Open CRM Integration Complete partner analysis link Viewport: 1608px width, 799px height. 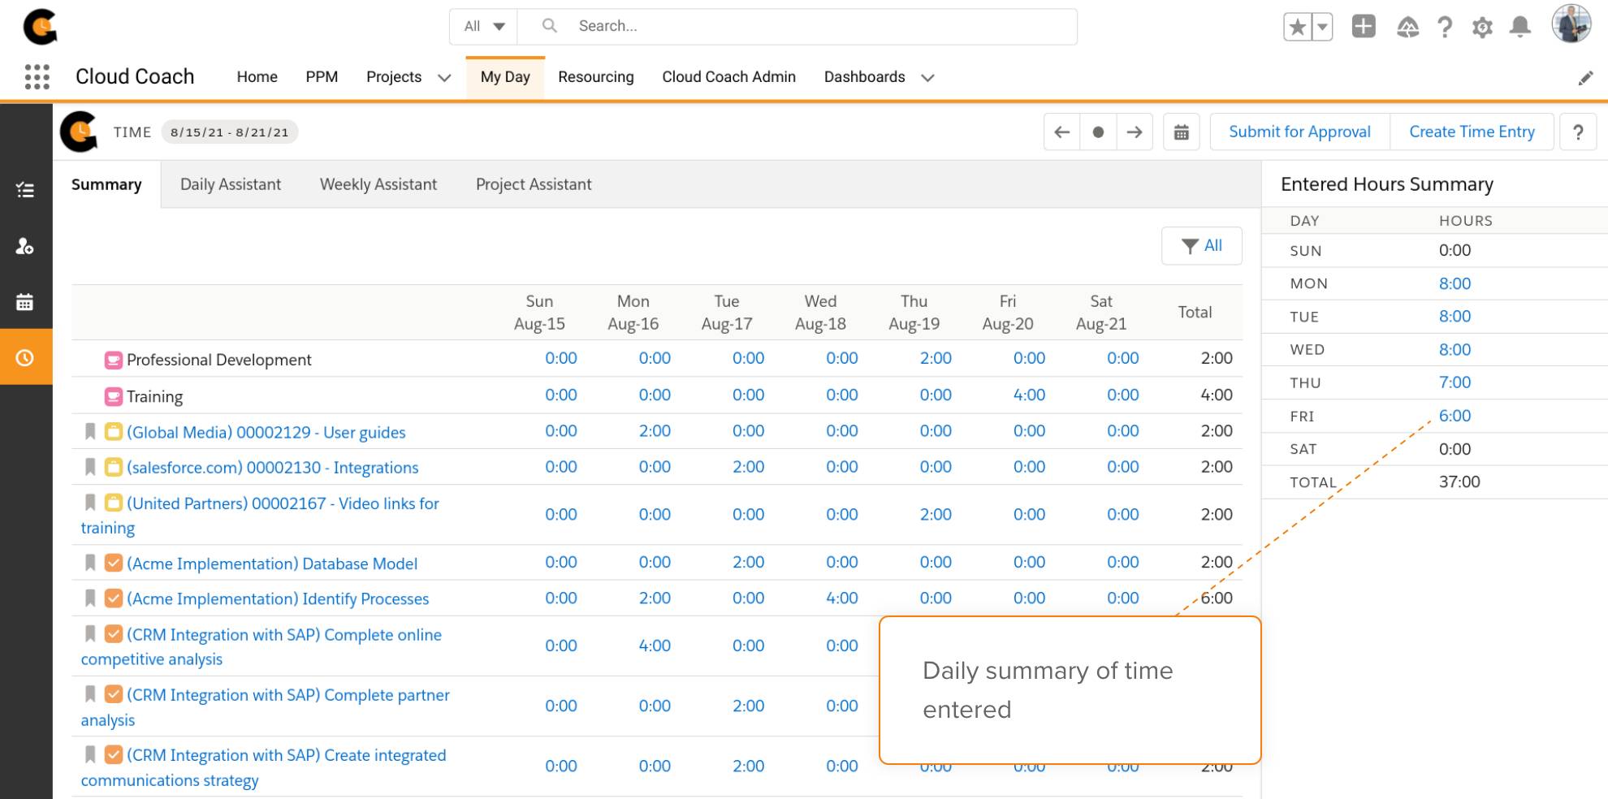[265, 707]
